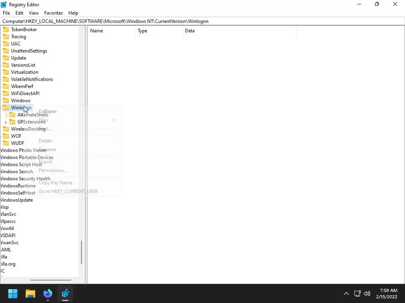Open the clock and date panel
The width and height of the screenshot is (405, 303).
(x=387, y=294)
